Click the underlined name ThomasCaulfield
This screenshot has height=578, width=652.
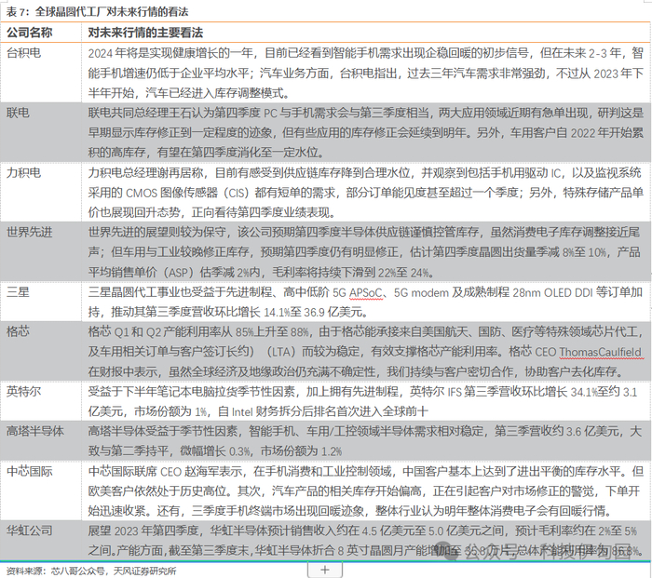pos(601,353)
